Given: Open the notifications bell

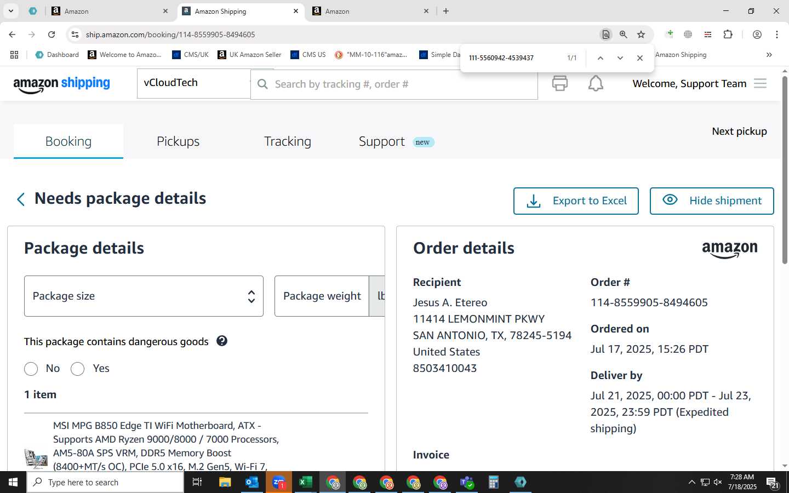Looking at the screenshot, I should tap(596, 83).
